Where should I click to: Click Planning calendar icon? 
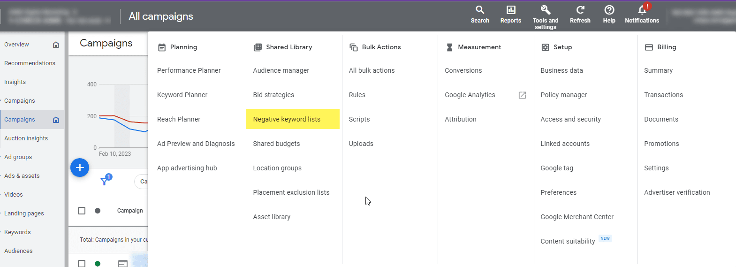(162, 47)
